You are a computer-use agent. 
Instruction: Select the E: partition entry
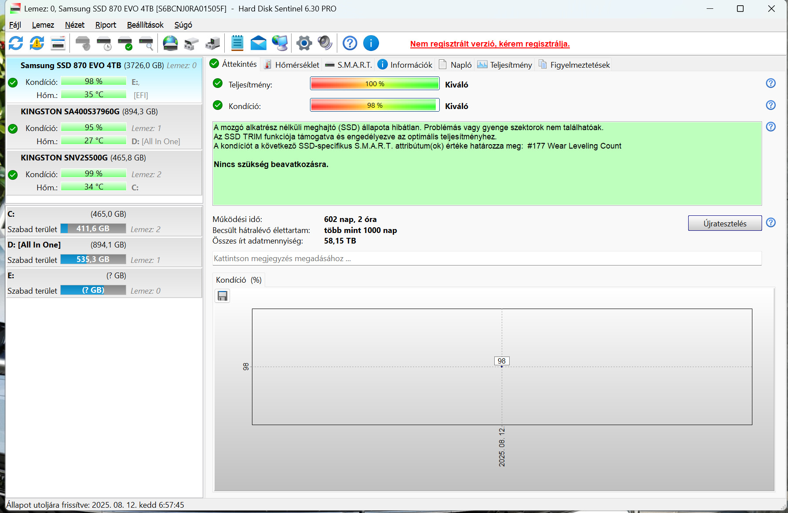coord(104,283)
